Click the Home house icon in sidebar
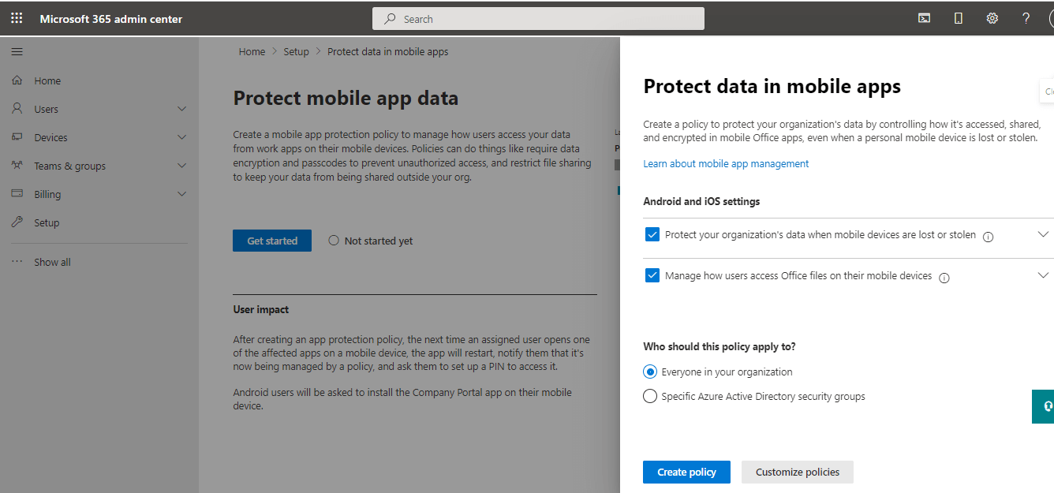The height and width of the screenshot is (493, 1054). pyautogui.click(x=17, y=80)
